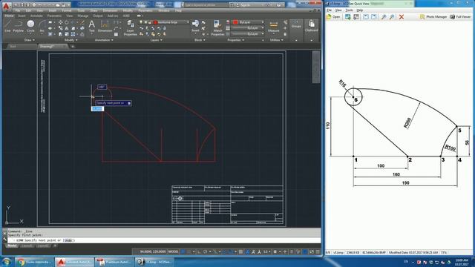Select the Arc tool
This screenshot has height=267, width=475.
(42, 26)
